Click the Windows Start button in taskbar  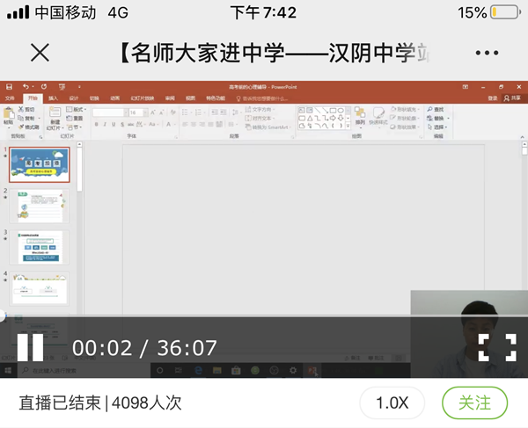pos(7,372)
